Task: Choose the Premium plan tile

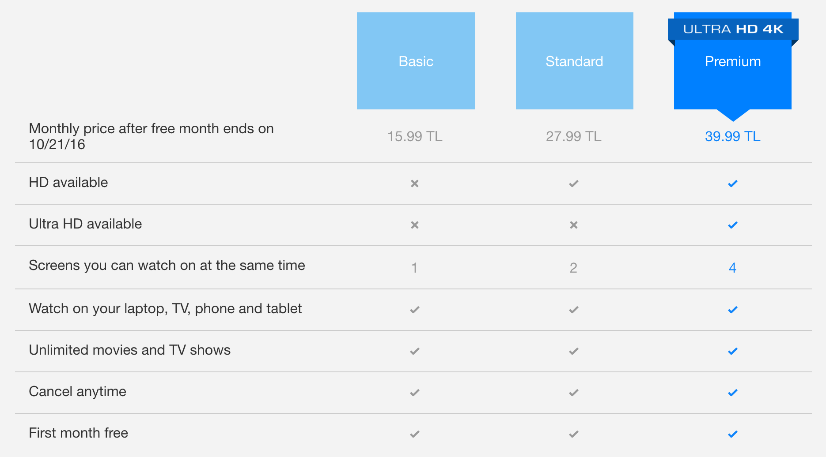Action: 733,66
